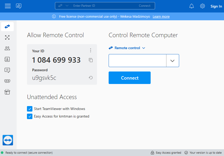This screenshot has width=224, height=156.
Task: Select Remote Control in the sidebar
Action: pos(7,27)
